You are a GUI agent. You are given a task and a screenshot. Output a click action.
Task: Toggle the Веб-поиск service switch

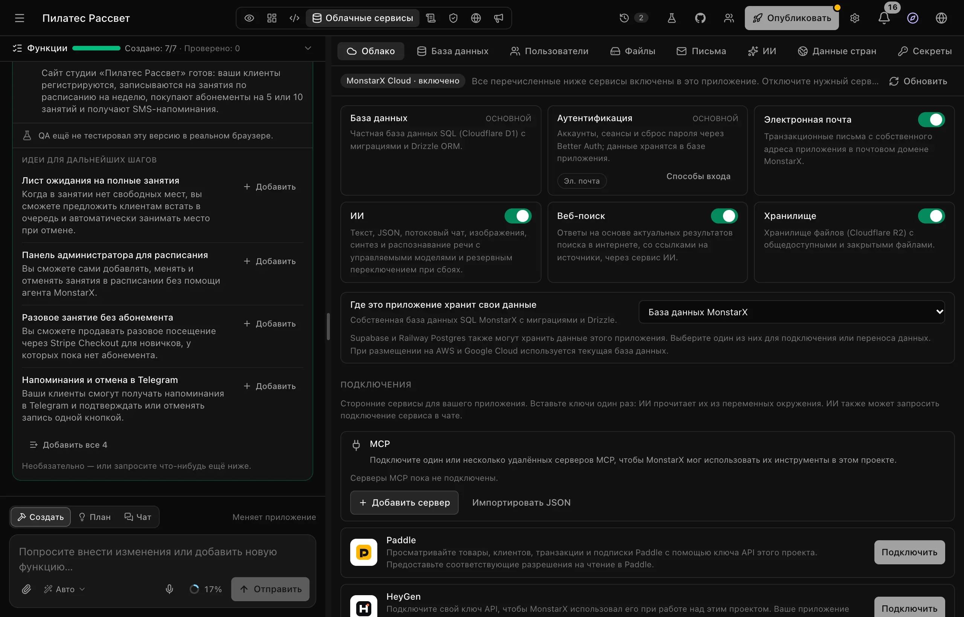point(724,216)
